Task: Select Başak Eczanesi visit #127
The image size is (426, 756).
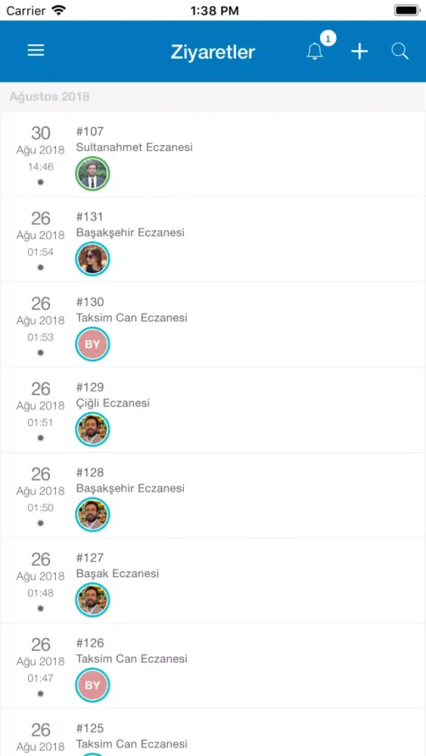Action: (213, 581)
